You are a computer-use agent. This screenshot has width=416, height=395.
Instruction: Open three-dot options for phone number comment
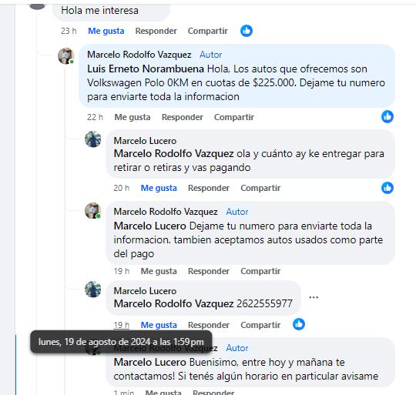coord(314,297)
